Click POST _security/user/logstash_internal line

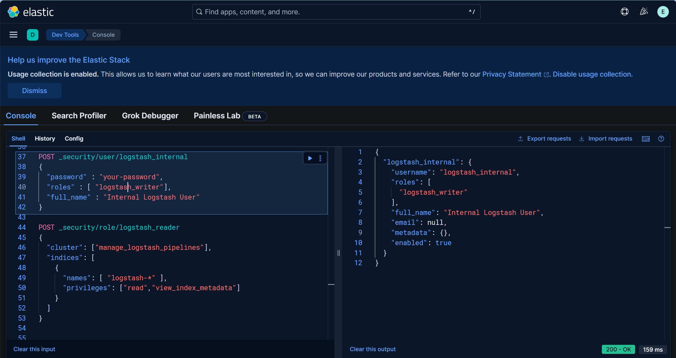pyautogui.click(x=113, y=157)
